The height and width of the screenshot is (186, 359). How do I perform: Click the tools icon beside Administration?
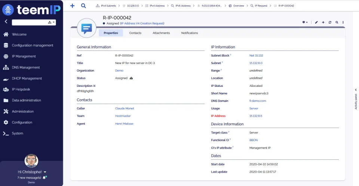click(6, 111)
